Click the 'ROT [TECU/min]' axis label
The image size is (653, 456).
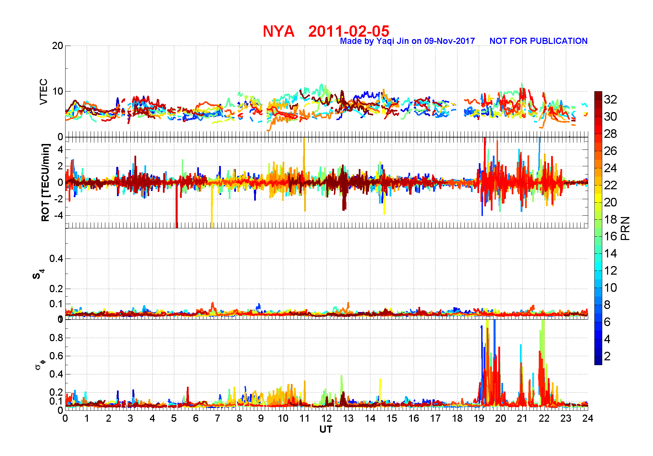tap(45, 182)
